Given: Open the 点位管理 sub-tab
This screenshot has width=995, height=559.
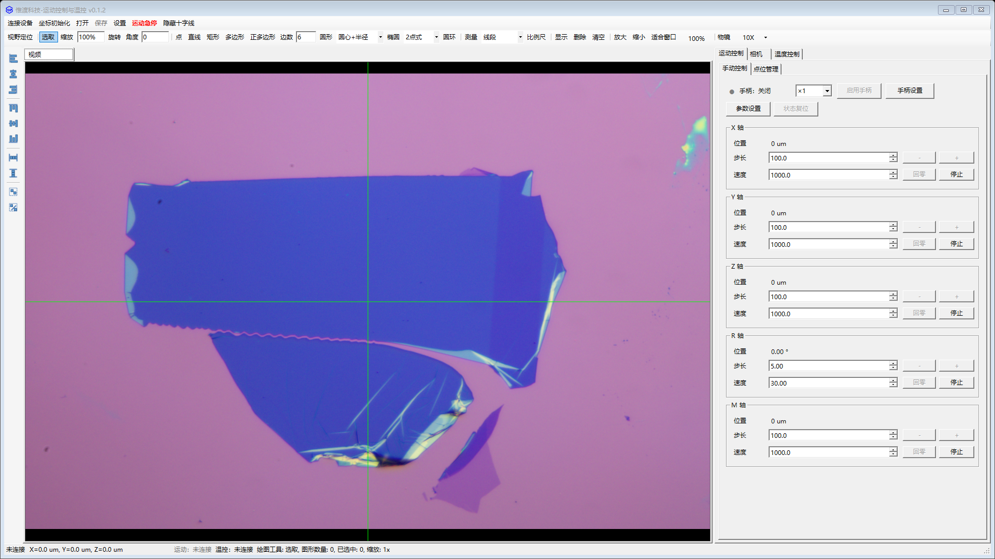Looking at the screenshot, I should pyautogui.click(x=766, y=69).
